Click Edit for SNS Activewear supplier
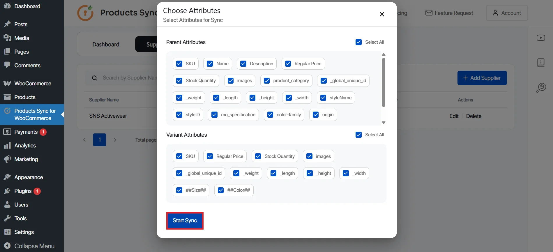553x252 pixels. point(454,116)
